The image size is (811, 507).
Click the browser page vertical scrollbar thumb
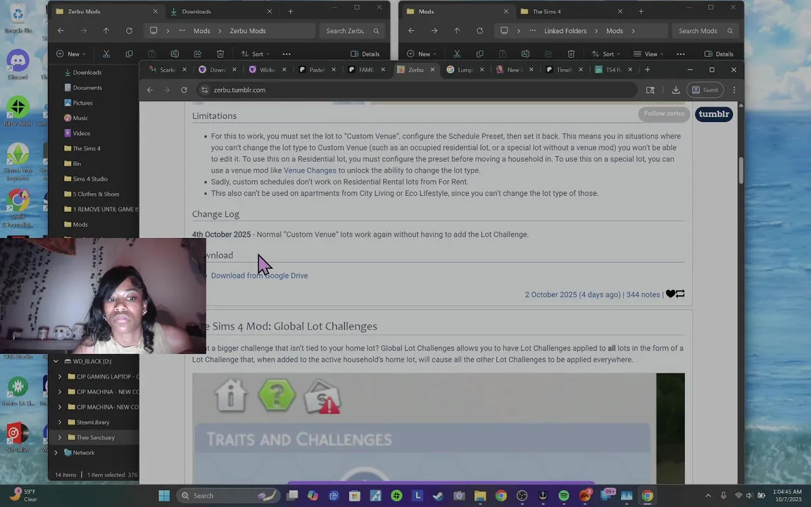point(741,170)
